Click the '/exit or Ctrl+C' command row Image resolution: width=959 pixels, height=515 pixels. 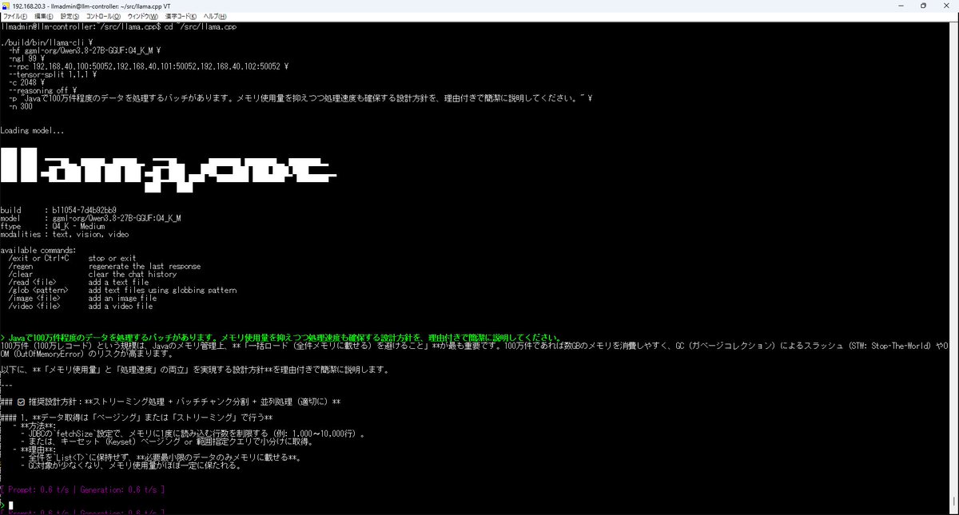[72, 258]
